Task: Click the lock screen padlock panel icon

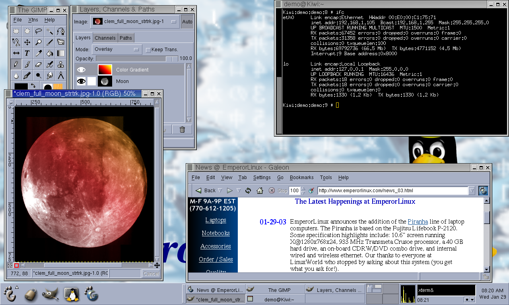Action: [30, 294]
